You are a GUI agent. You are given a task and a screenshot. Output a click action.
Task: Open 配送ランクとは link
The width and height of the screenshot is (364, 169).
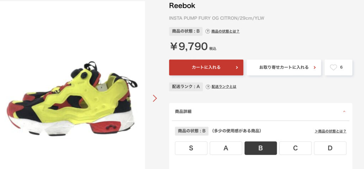tap(224, 86)
